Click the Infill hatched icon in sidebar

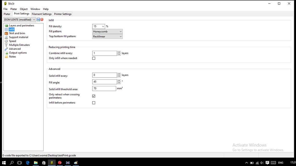tap(6, 29)
